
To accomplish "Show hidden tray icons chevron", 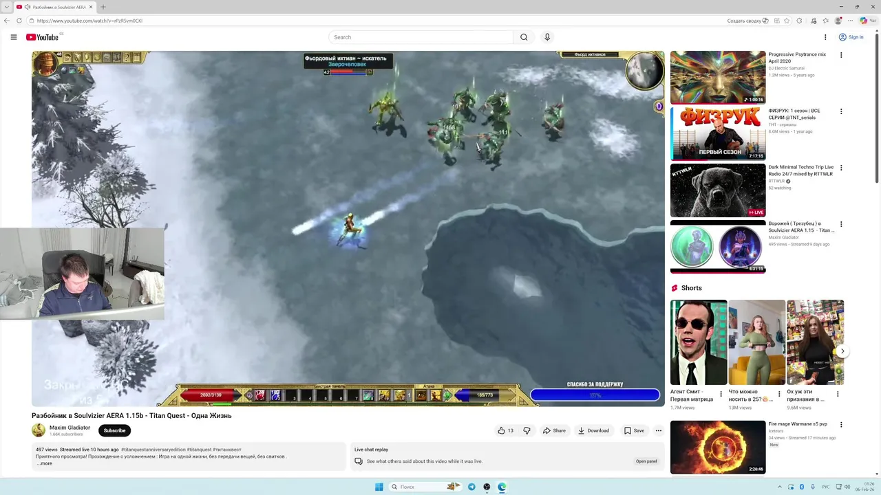I will (x=780, y=487).
